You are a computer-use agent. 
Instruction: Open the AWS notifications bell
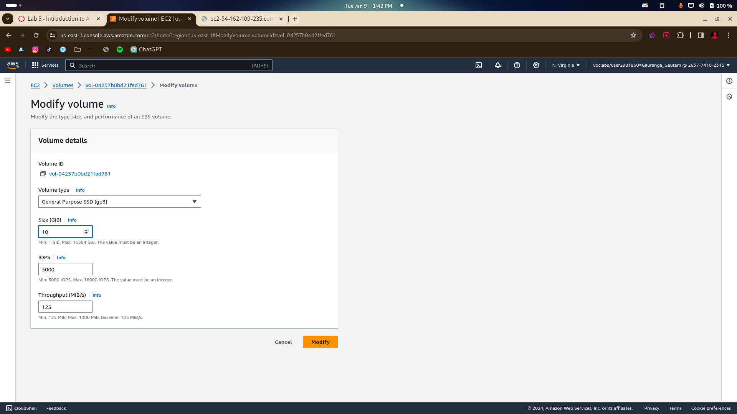(498, 65)
